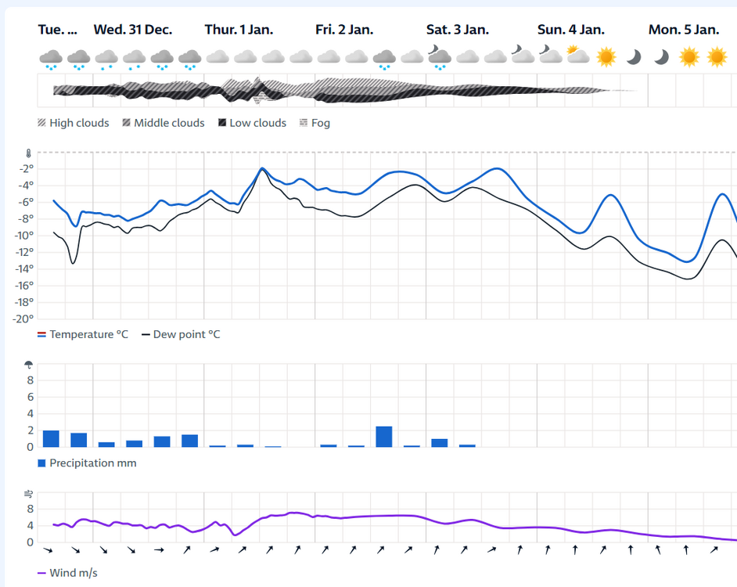Hide the Low clouds series in legend
Image resolution: width=737 pixels, height=587 pixels.
251,123
